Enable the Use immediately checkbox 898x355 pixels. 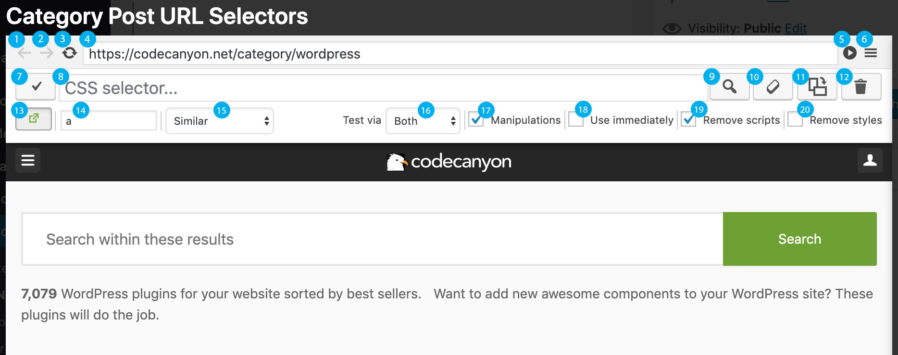576,119
